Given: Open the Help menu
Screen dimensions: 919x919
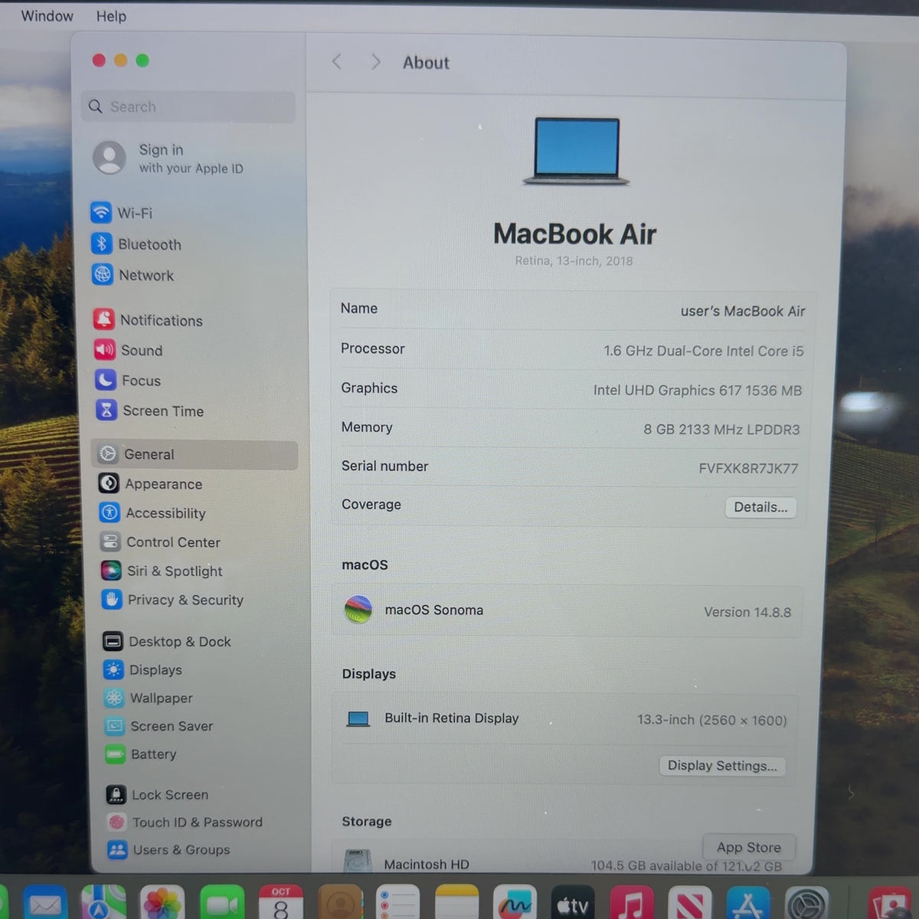Looking at the screenshot, I should 111,16.
